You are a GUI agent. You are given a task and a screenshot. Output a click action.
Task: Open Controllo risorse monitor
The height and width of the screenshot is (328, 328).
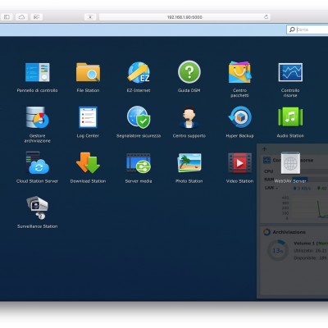pyautogui.click(x=290, y=72)
